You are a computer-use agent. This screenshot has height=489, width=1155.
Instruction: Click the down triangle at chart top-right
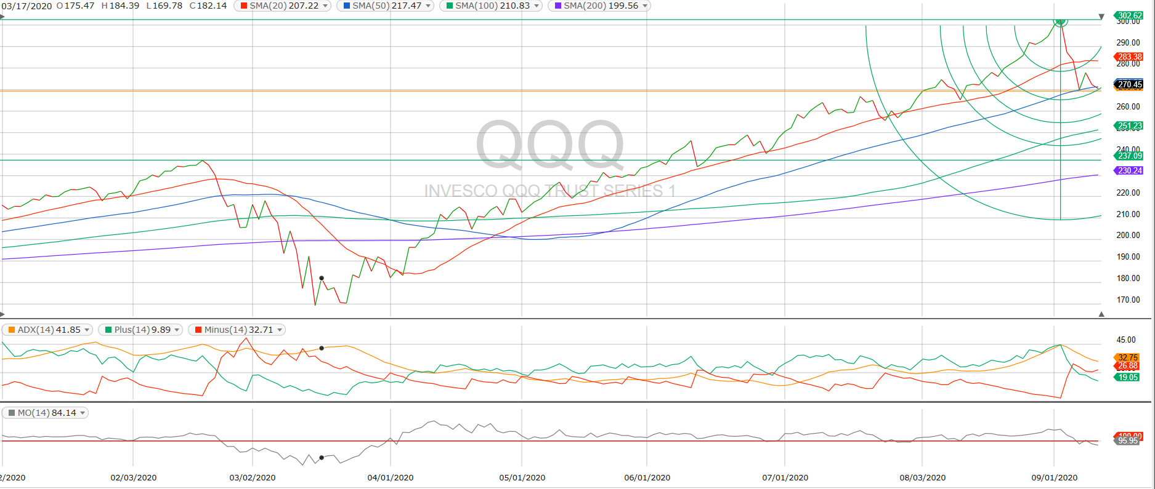pyautogui.click(x=1101, y=16)
